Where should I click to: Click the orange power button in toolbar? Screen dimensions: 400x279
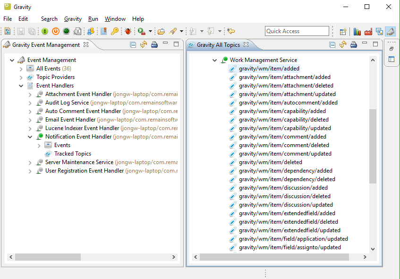point(55,31)
